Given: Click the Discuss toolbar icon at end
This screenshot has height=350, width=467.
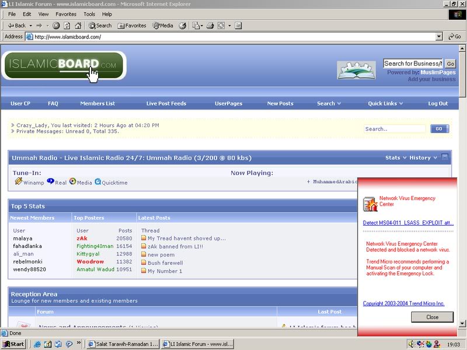Looking at the screenshot, I should 238,26.
